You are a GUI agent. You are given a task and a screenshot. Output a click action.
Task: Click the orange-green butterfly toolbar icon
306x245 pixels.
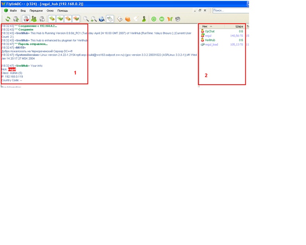coord(170,19)
